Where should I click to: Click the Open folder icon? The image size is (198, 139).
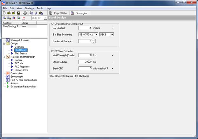pyautogui.click(x=9, y=13)
